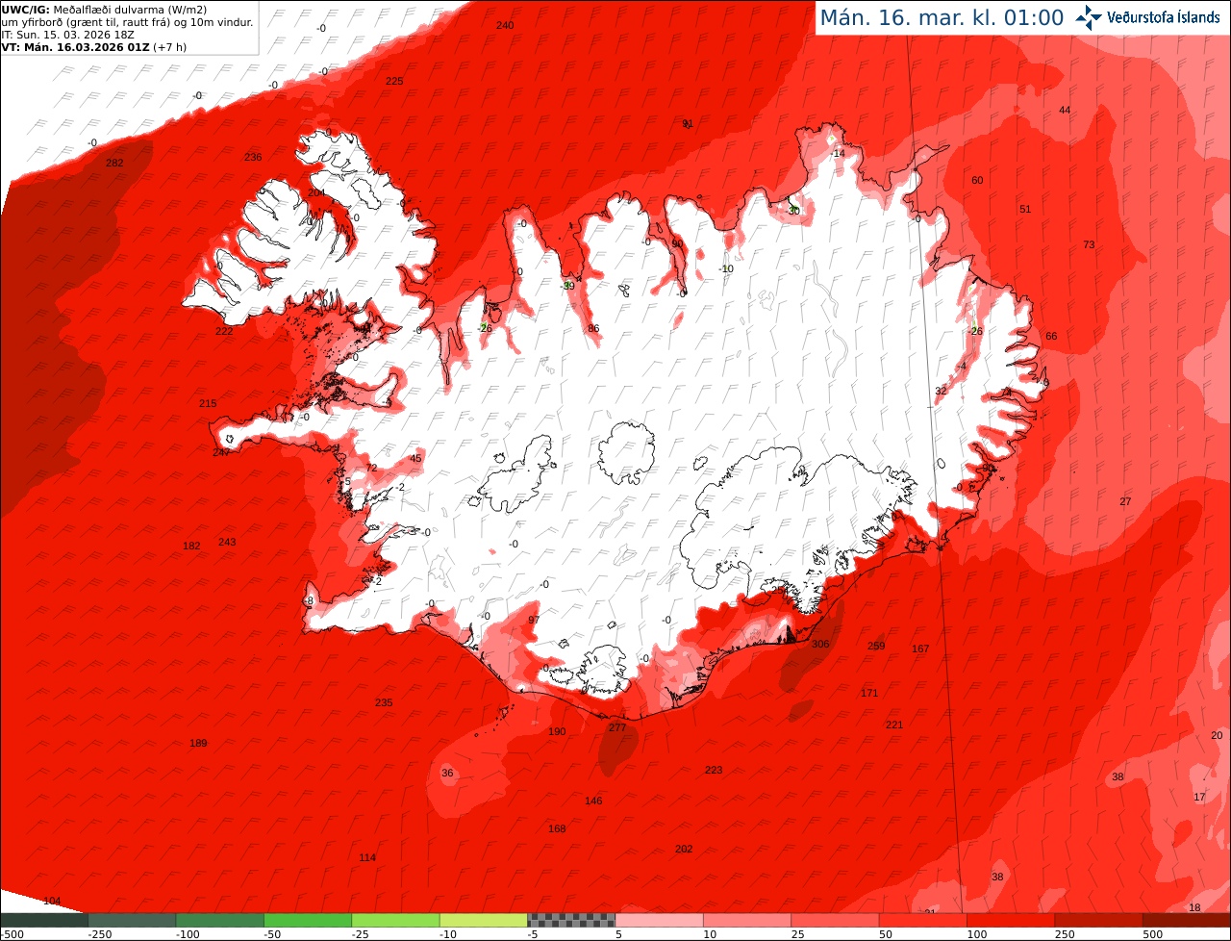Click the map value 259 off the southeast coast
The image size is (1231, 941).
(x=876, y=646)
